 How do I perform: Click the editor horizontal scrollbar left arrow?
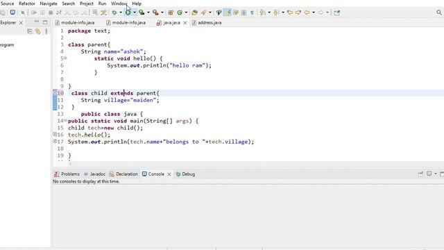(x=70, y=164)
